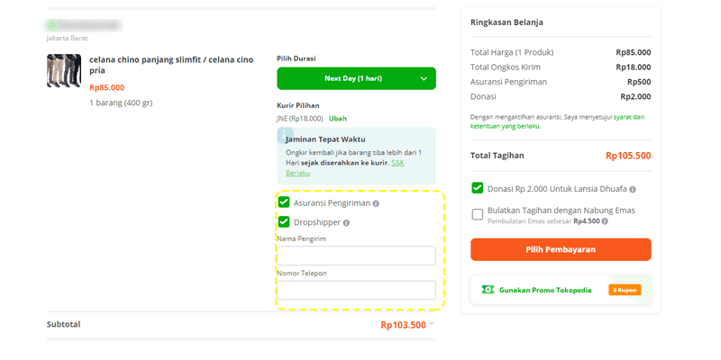This screenshot has height=360, width=721.
Task: Click the store badge icon above Jakarta Barat
Action: tap(51, 25)
